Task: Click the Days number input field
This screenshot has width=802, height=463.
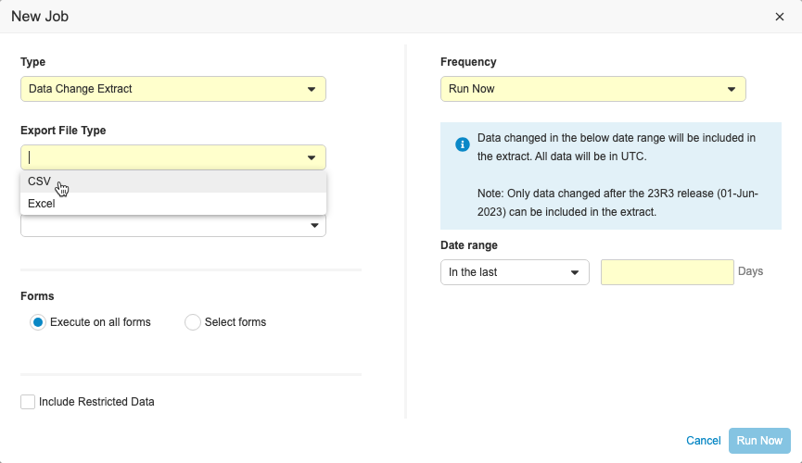Action: 667,272
